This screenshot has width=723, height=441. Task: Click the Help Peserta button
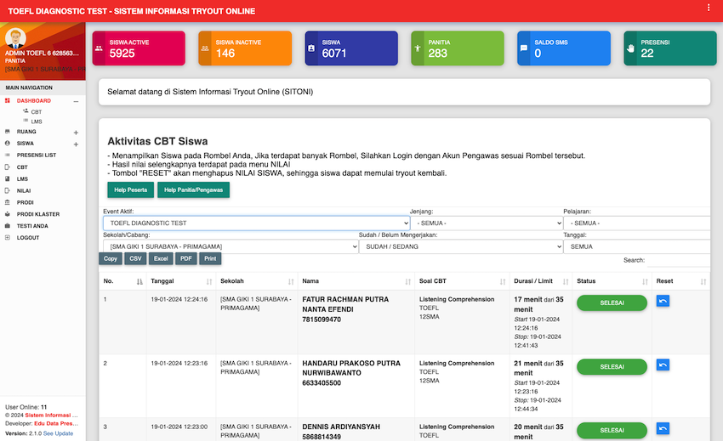(131, 189)
